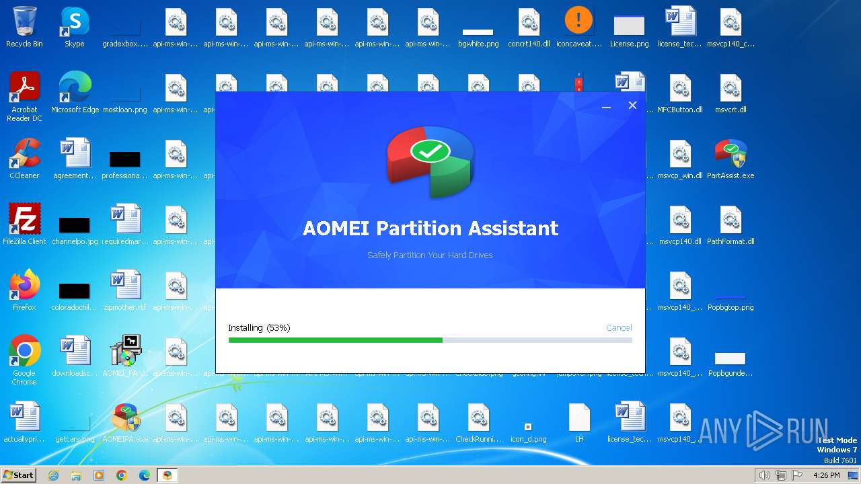The image size is (861, 484).
Task: Select the msvcp_win.dll file icon
Action: (680, 159)
